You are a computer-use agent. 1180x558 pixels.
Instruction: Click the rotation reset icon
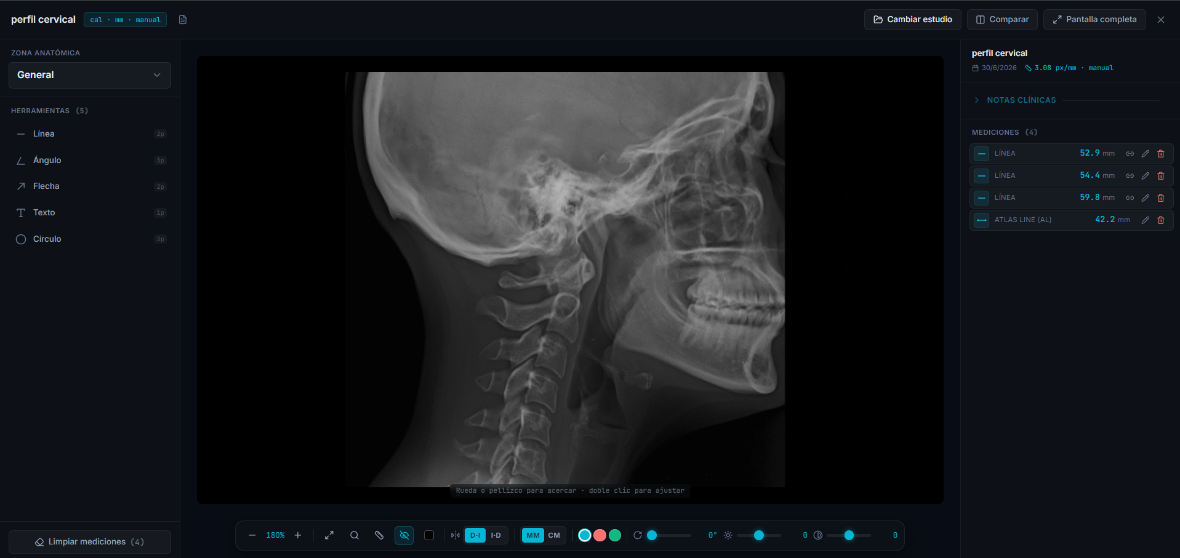coord(638,535)
